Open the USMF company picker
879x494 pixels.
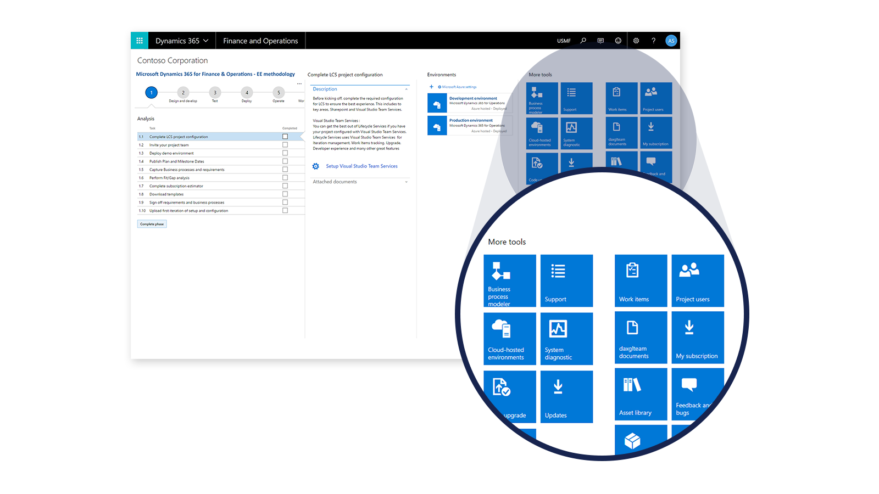(x=564, y=41)
